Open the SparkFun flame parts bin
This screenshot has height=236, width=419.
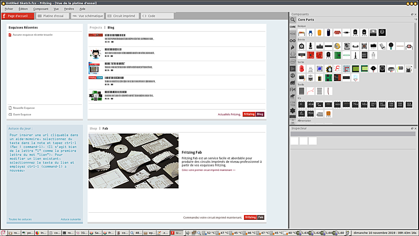click(293, 47)
